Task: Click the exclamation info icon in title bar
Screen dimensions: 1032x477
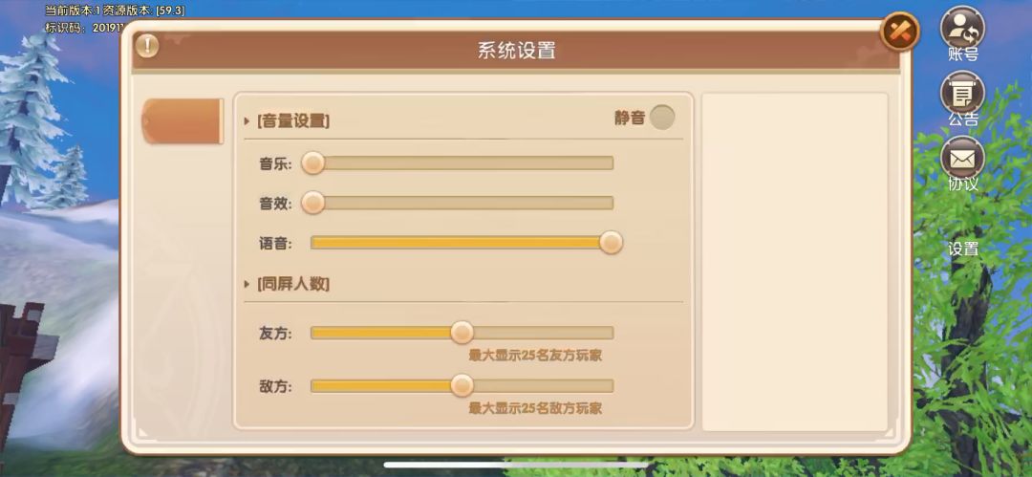Action: pyautogui.click(x=146, y=46)
